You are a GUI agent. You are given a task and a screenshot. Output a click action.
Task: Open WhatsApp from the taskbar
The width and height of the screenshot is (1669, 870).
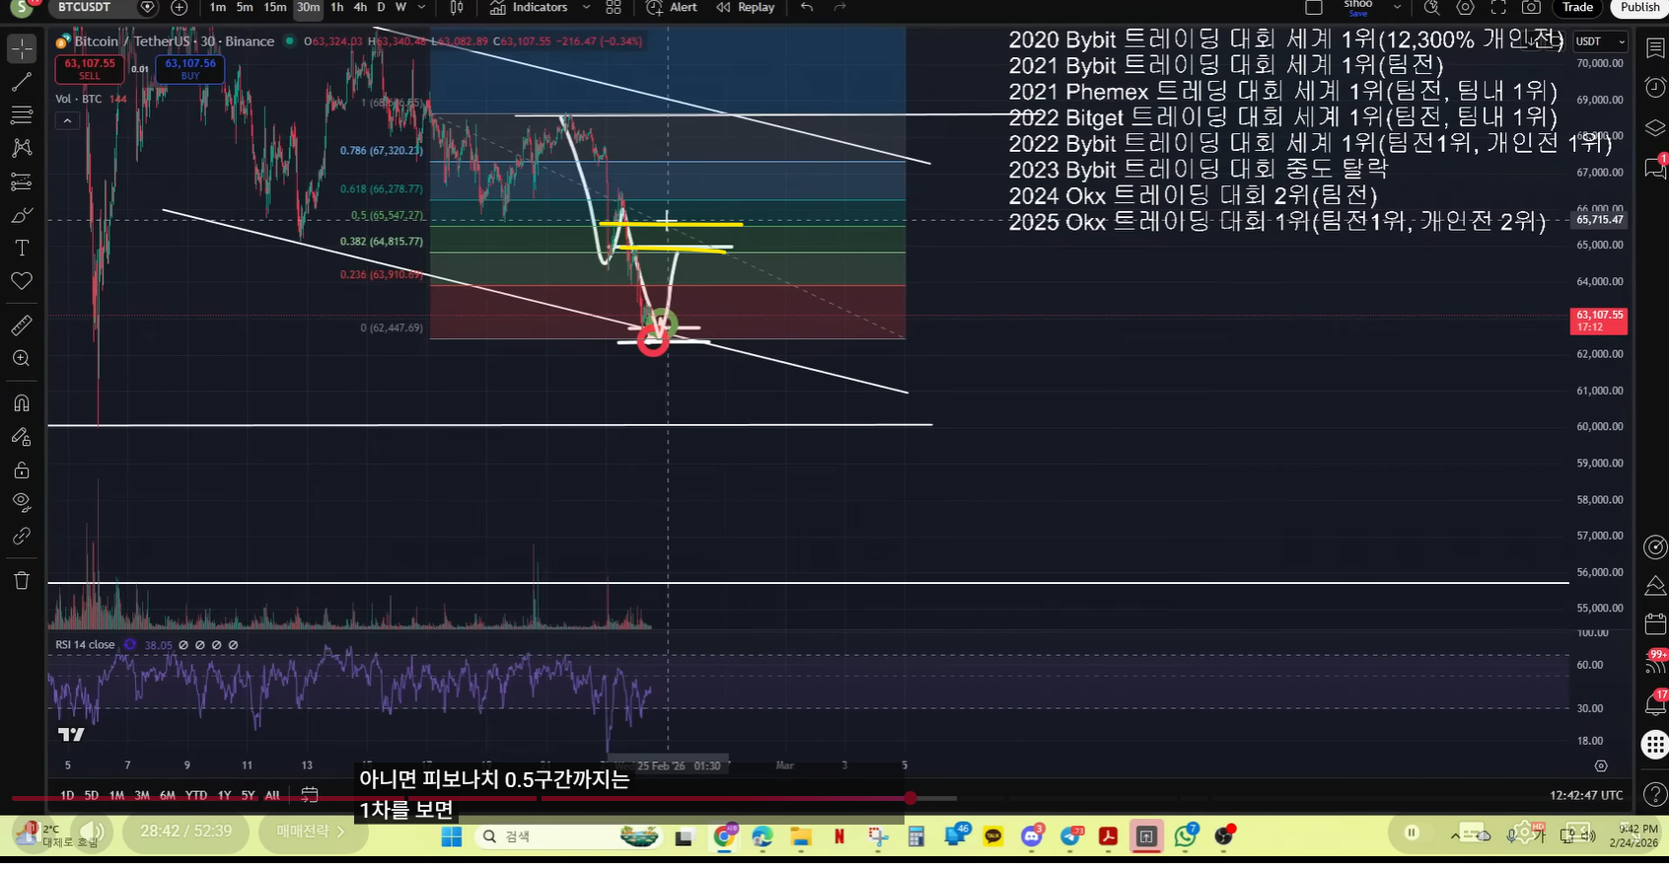(x=1186, y=836)
